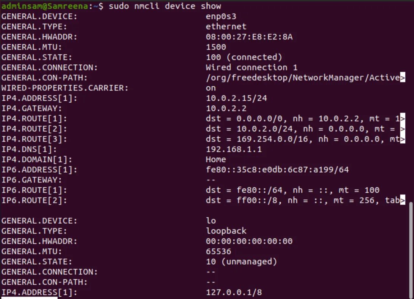Click the 100 (connected) state value
This screenshot has height=299, width=414.
point(244,57)
